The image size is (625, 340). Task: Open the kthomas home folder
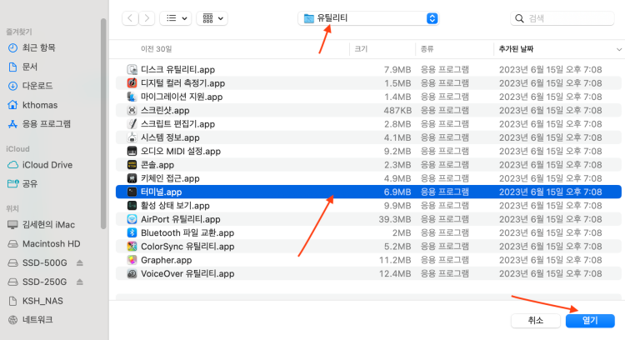32,105
